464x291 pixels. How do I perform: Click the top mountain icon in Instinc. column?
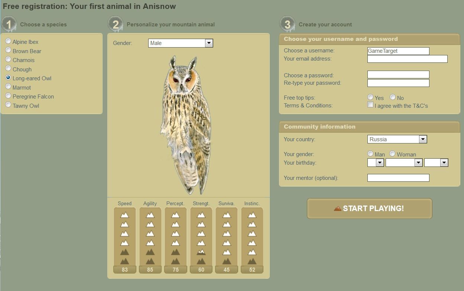[x=252, y=215]
